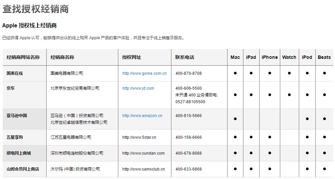The image size is (335, 179).
Task: Click phone number 400-158-6666
Action: 189,137
